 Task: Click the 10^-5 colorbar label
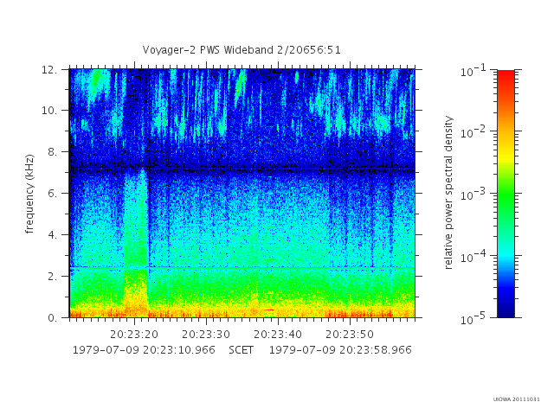pos(473,319)
